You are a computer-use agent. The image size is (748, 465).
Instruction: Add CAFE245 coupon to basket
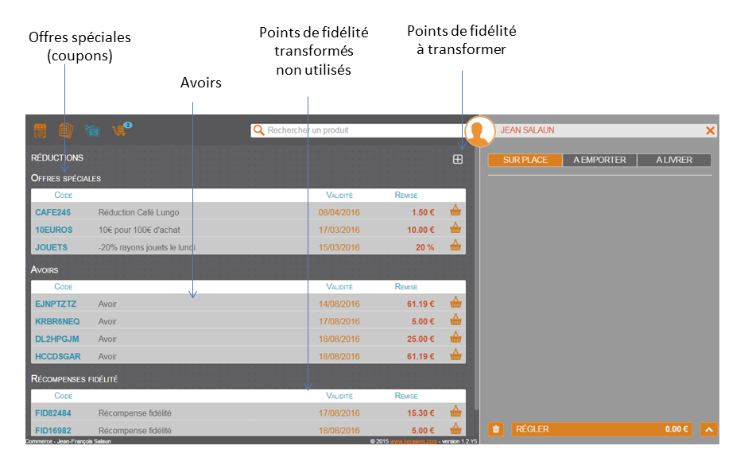[455, 211]
